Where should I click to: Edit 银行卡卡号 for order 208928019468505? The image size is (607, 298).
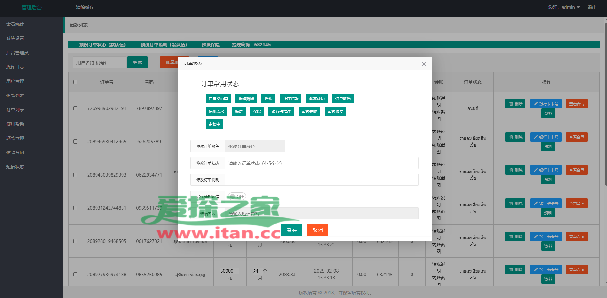click(546, 236)
